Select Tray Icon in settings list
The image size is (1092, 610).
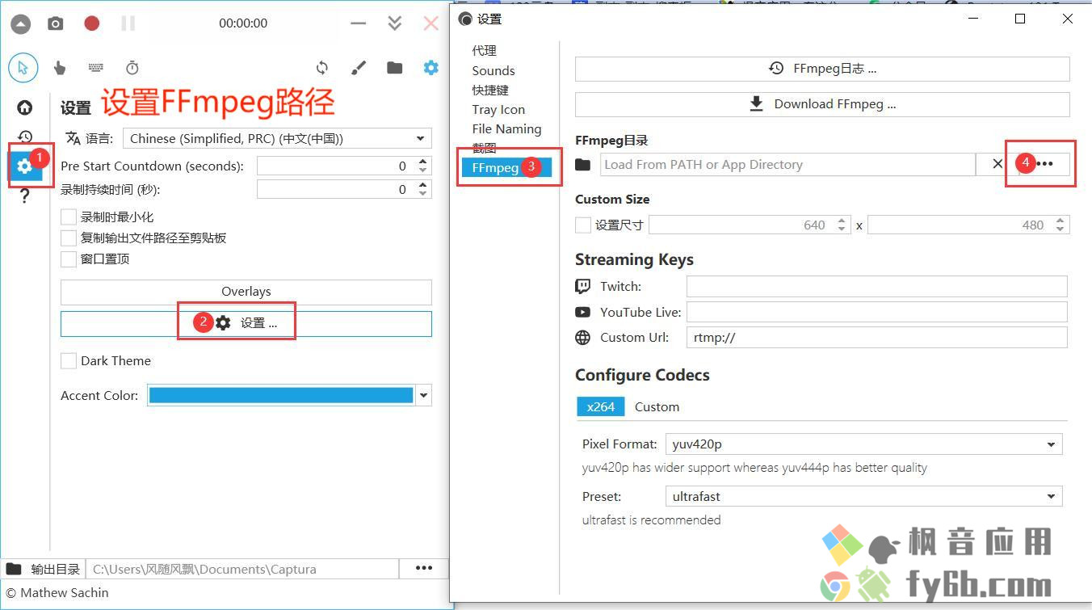tap(498, 109)
